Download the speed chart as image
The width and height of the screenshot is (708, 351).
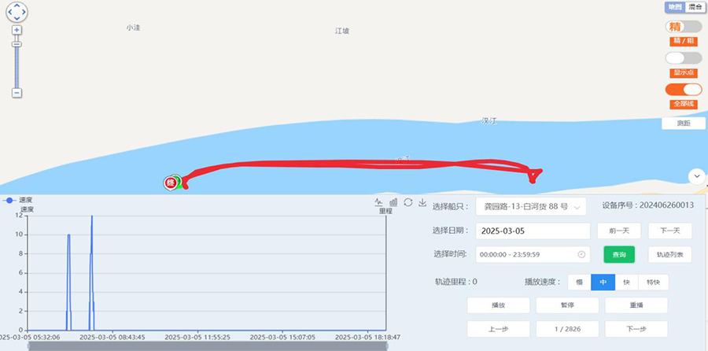point(422,202)
